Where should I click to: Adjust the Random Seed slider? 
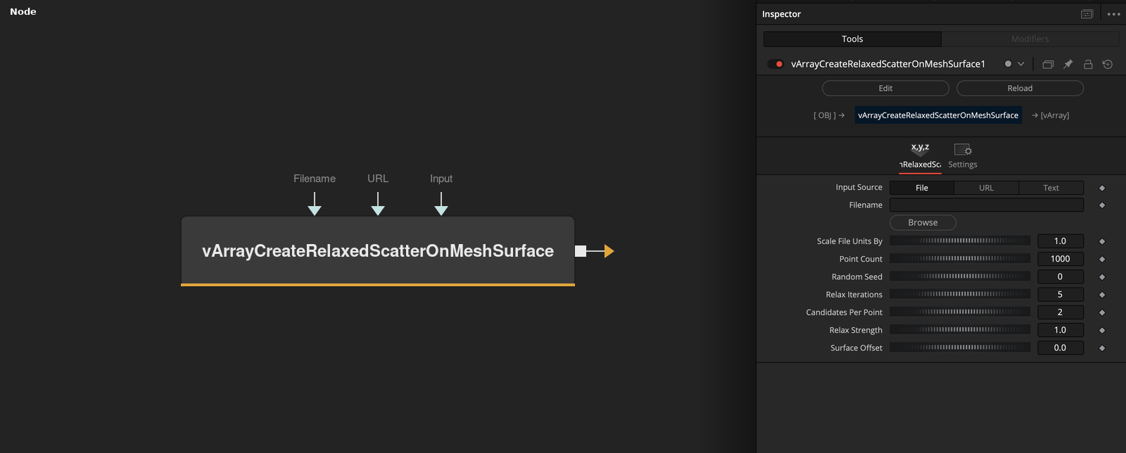960,276
